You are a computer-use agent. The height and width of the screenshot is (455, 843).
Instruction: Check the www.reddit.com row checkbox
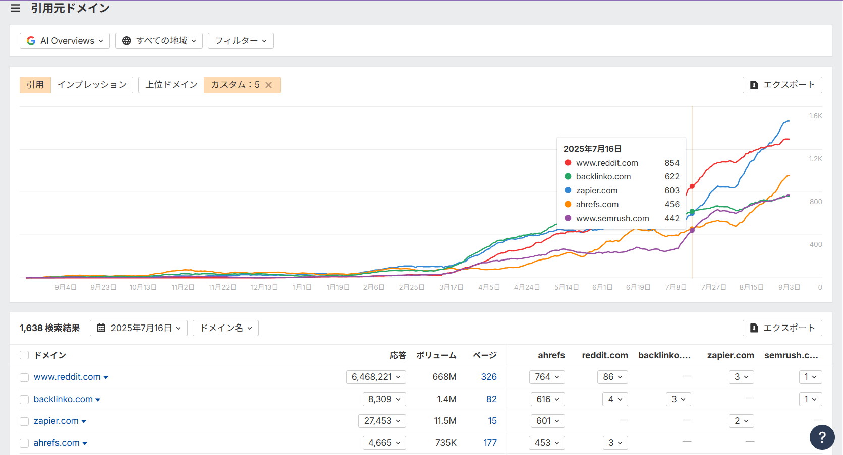(x=24, y=377)
